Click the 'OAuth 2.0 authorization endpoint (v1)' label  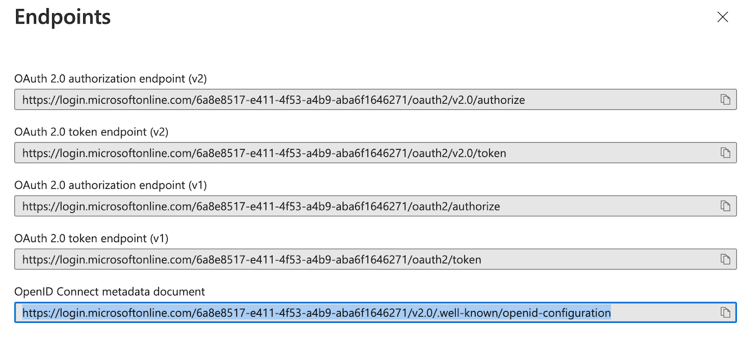pos(111,185)
